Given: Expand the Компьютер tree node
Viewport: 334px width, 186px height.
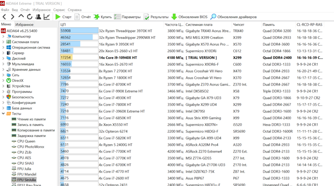Looking at the screenshot, I should click(x=3, y=36).
